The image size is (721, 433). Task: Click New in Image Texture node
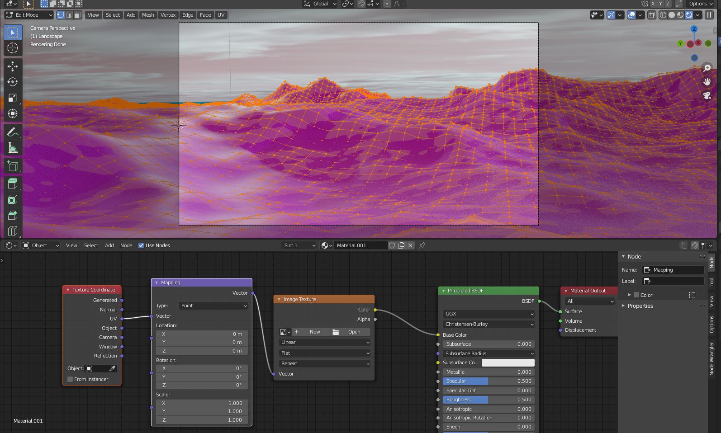311,332
